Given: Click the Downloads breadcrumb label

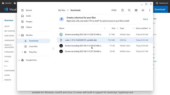Looking at the screenshot, I should (75, 10).
